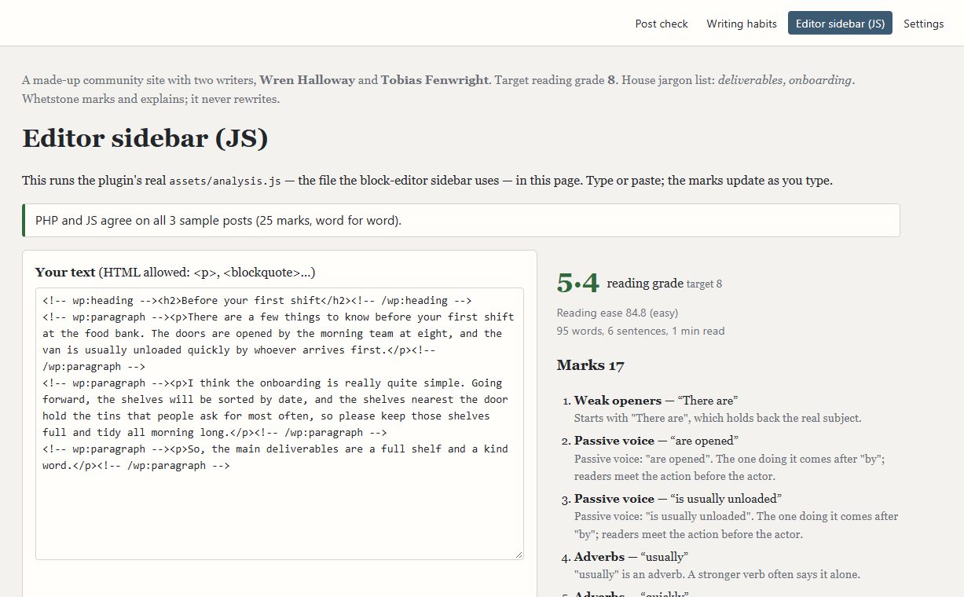This screenshot has height=597, width=964.
Task: Click the writer name "Tobias Fenwright"
Action: click(x=436, y=80)
